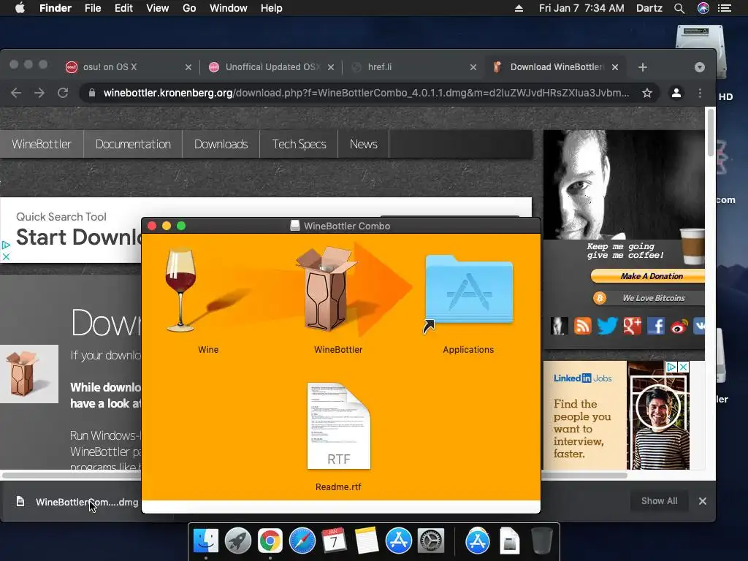Click the Weibo icon on webpage
The image size is (748, 561).
[x=679, y=327]
